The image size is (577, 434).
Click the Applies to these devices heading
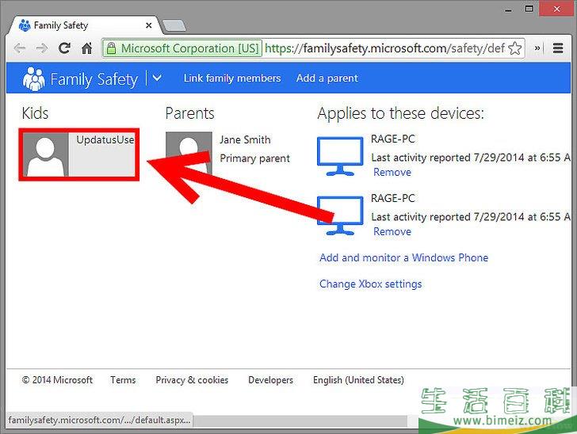tap(400, 114)
